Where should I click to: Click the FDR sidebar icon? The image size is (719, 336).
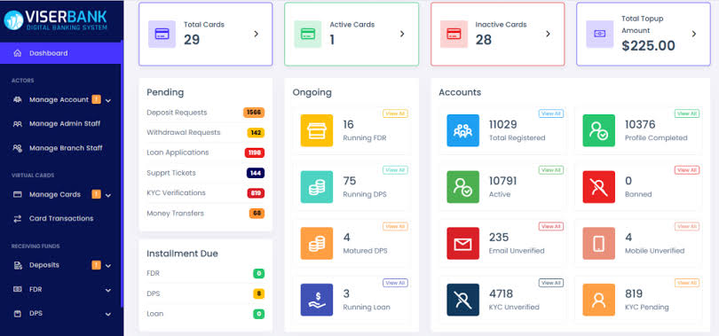click(18, 289)
